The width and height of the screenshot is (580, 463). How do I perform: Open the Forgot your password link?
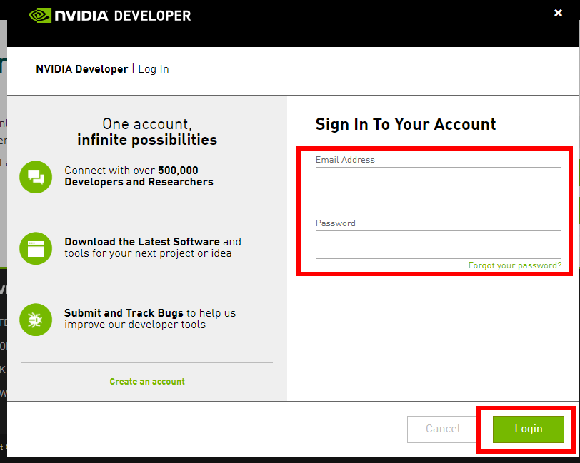click(515, 265)
